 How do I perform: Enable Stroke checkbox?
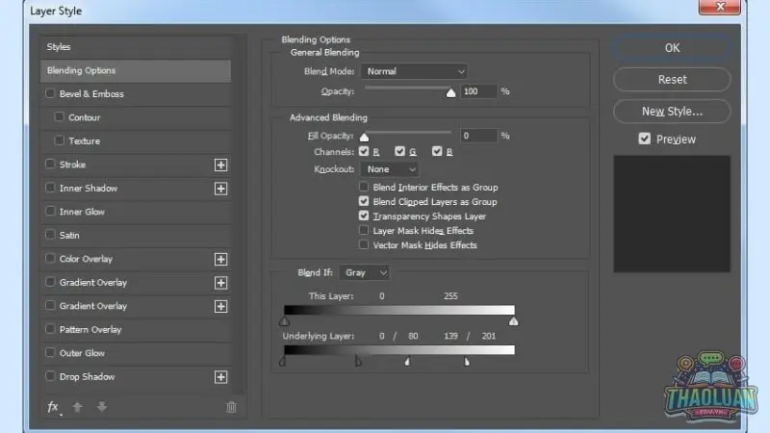(50, 164)
